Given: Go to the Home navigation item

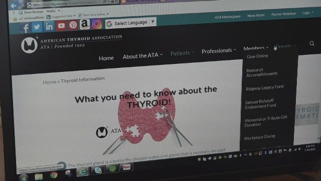Looking at the screenshot, I should point(106,58).
